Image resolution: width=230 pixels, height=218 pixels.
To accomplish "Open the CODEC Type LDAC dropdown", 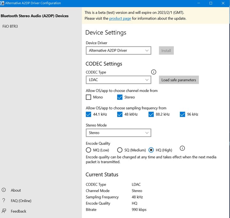I will pyautogui.click(x=119, y=80).
